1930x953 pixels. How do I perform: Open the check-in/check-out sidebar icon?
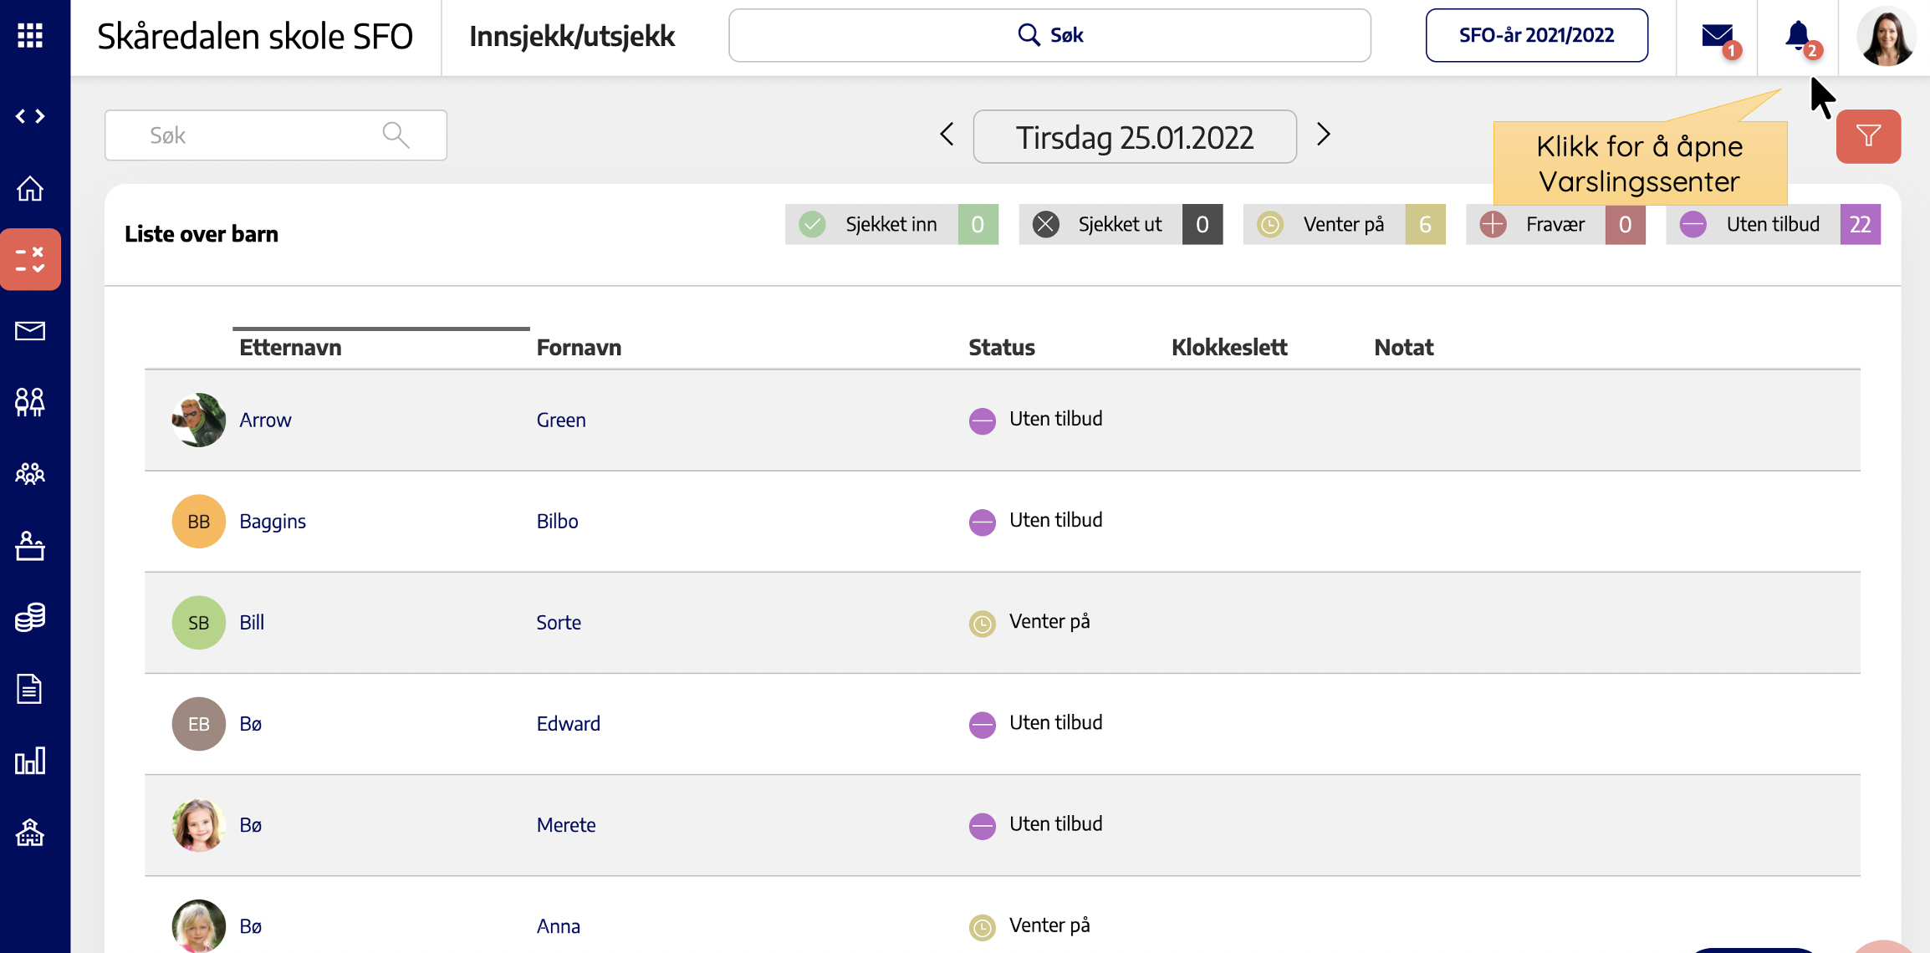[31, 259]
